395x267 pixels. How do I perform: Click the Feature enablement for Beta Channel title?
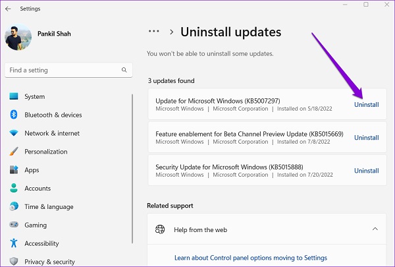(250, 134)
